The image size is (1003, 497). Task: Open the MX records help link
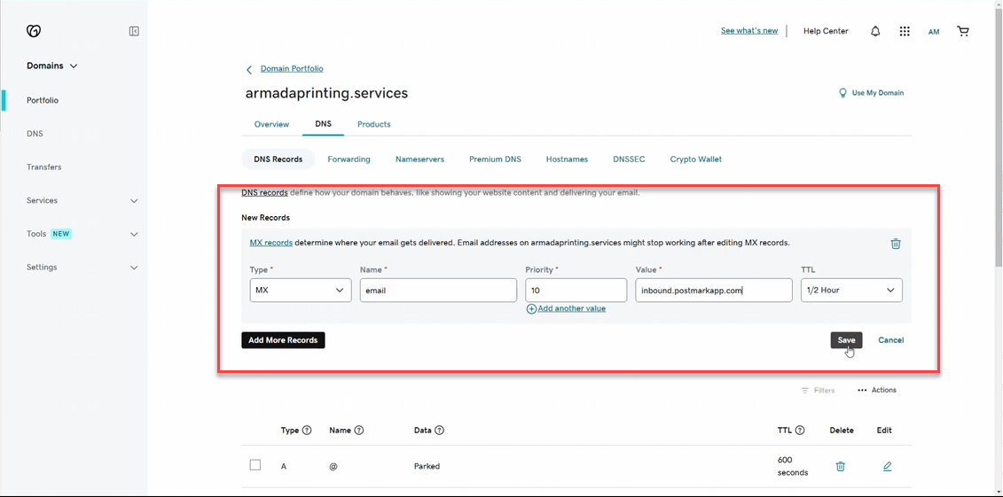click(271, 243)
